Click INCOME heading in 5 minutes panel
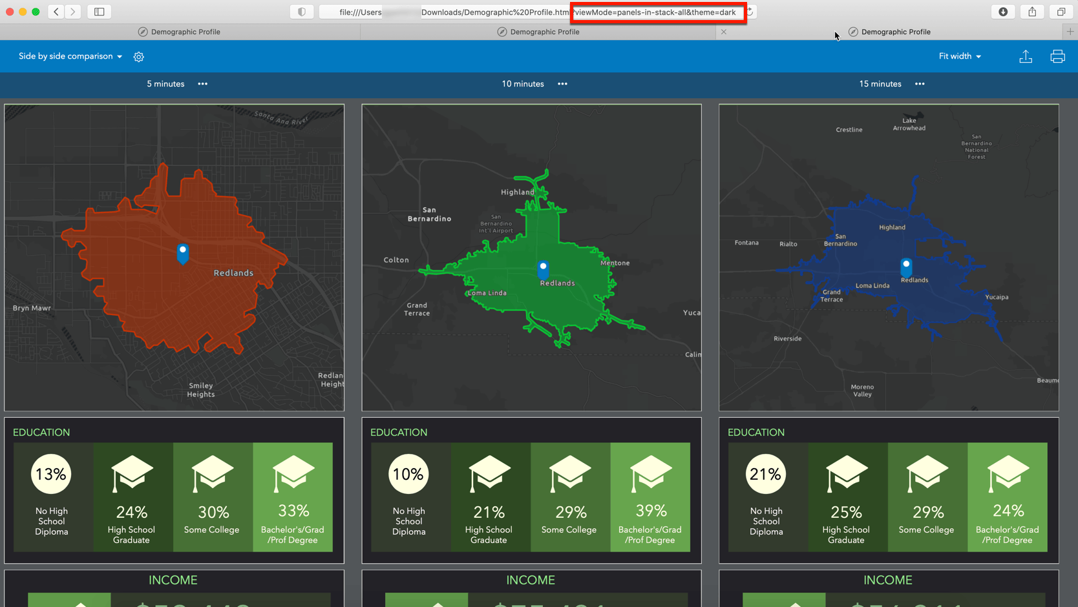The height and width of the screenshot is (607, 1078). pyautogui.click(x=173, y=581)
